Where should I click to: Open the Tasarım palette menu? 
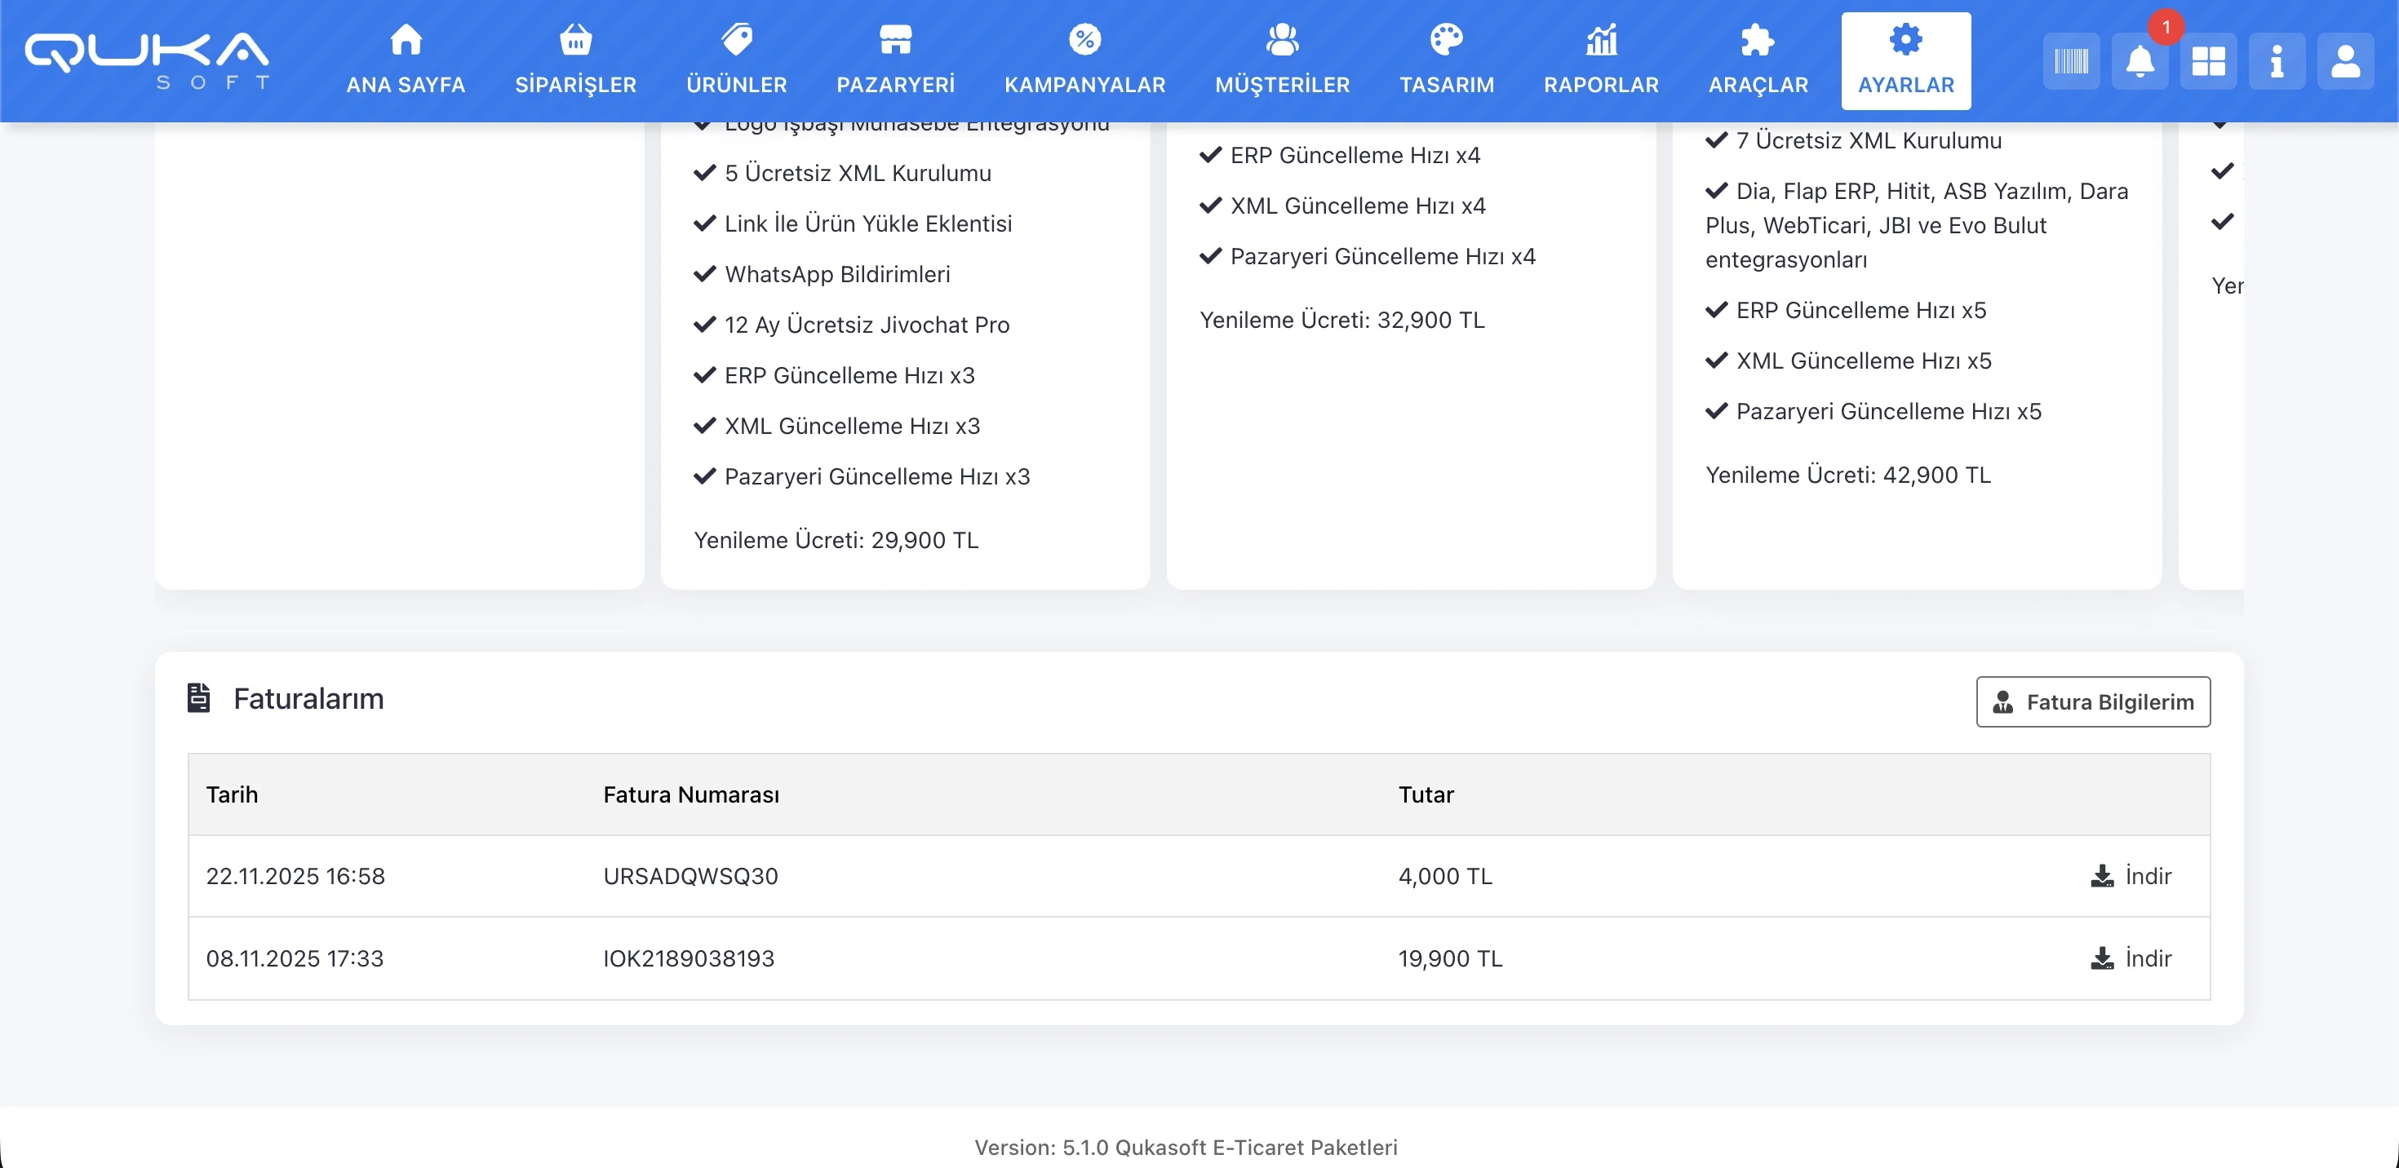tap(1446, 60)
